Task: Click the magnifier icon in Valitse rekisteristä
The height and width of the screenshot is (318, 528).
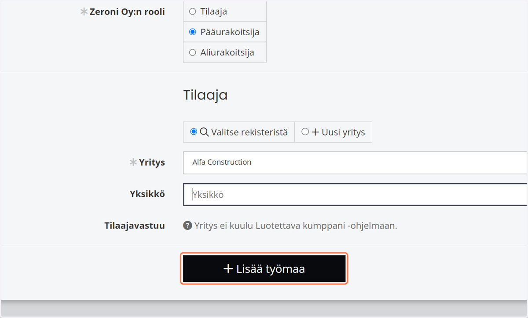Action: point(204,132)
